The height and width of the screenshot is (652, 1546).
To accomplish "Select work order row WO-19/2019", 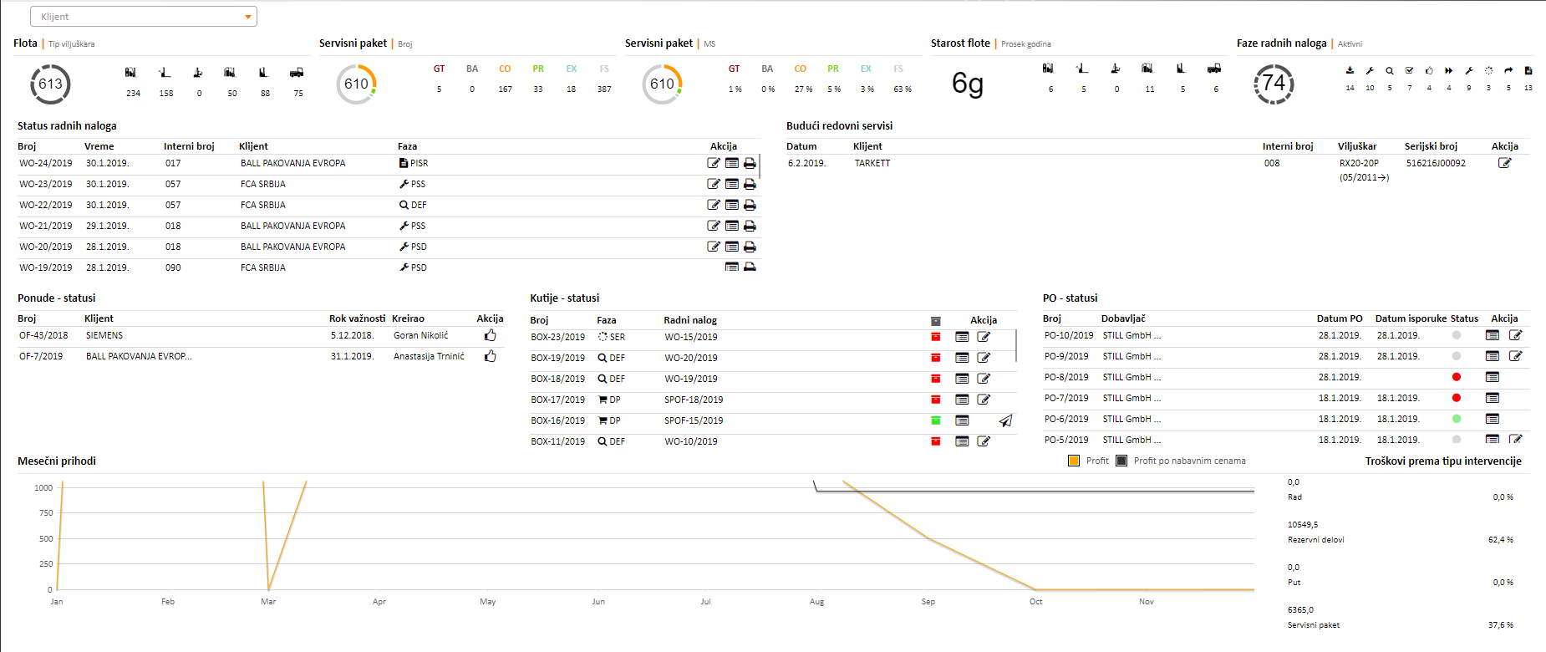I will [x=389, y=267].
